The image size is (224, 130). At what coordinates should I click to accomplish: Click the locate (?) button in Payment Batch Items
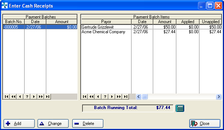(105, 97)
